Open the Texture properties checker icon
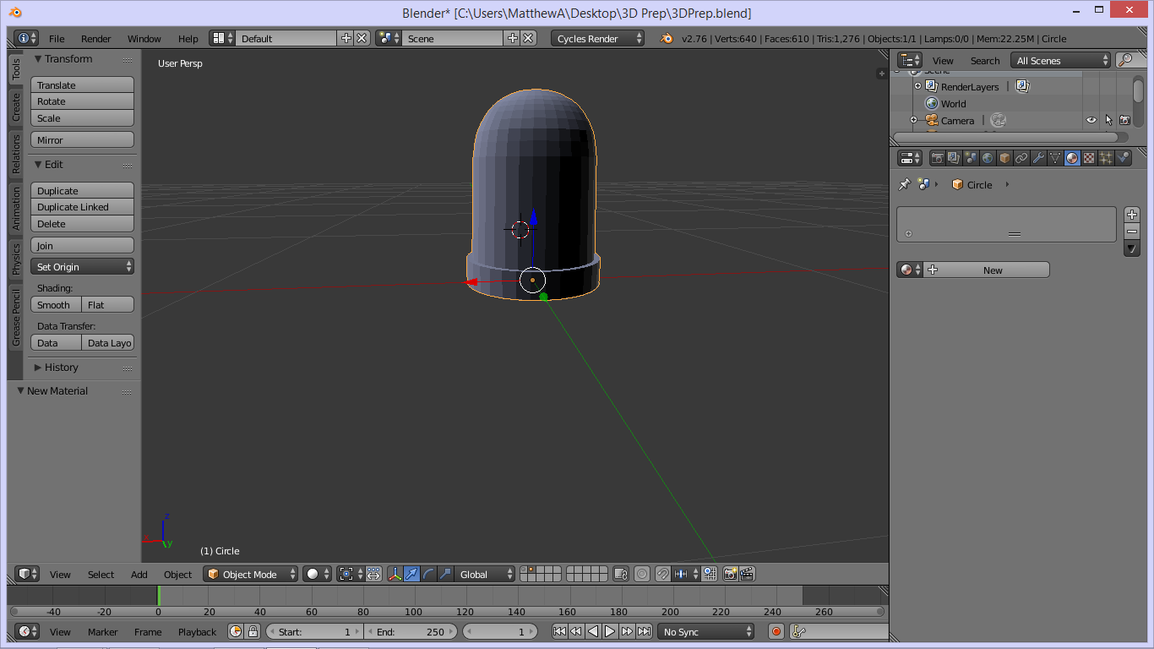The height and width of the screenshot is (649, 1154). 1089,158
